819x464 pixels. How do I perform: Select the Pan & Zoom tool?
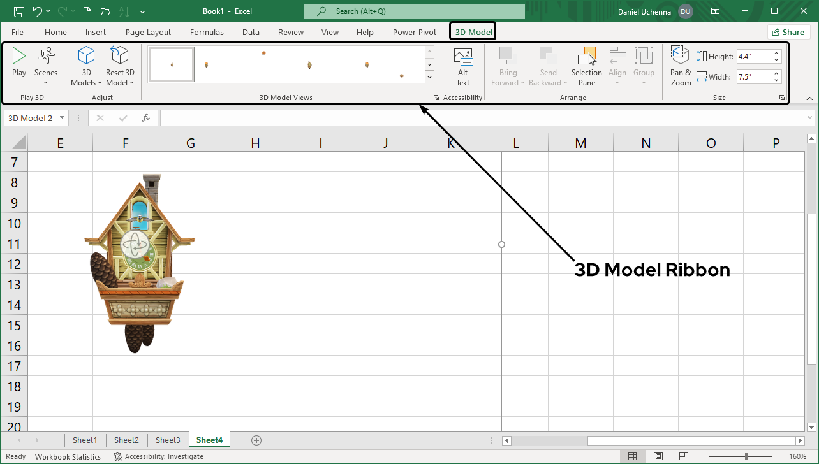[681, 67]
